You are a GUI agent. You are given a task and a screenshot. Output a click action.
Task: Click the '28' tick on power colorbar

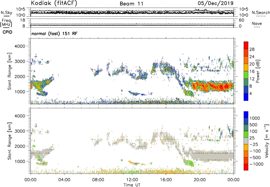(252, 49)
